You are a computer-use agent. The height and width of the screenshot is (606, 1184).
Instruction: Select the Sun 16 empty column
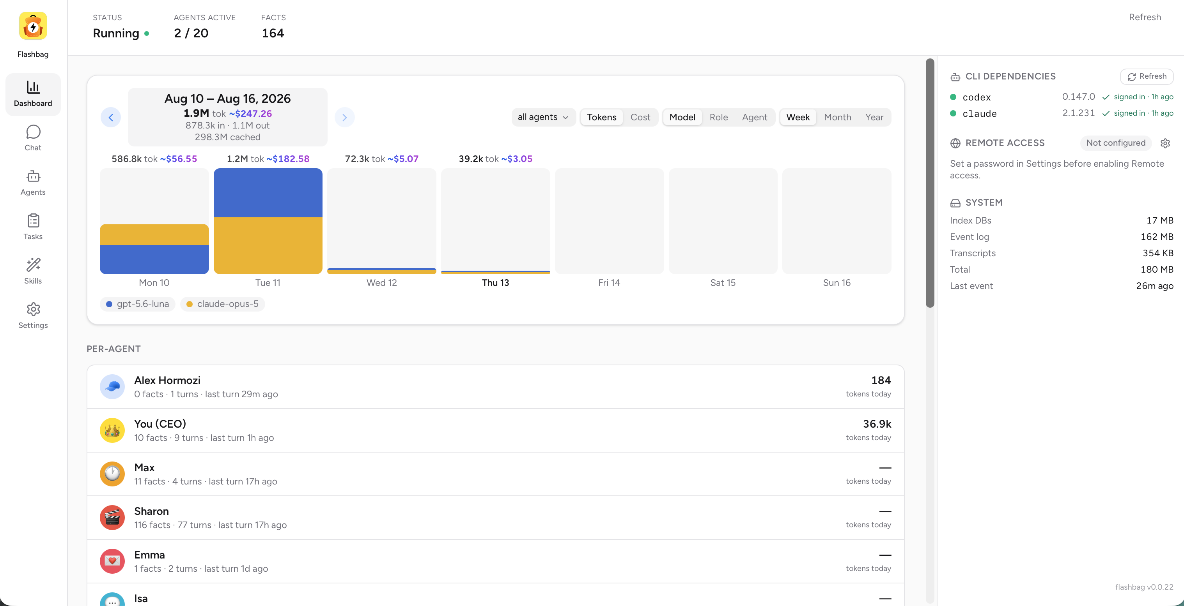coord(837,221)
